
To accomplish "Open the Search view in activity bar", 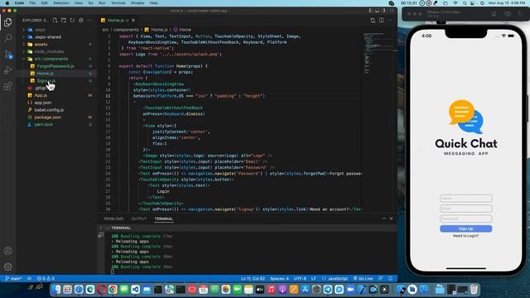I will tap(8, 37).
